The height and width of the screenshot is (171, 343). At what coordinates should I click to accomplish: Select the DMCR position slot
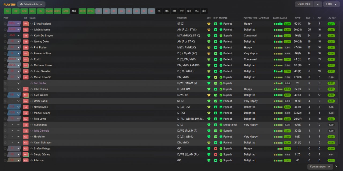(x=49, y=11)
